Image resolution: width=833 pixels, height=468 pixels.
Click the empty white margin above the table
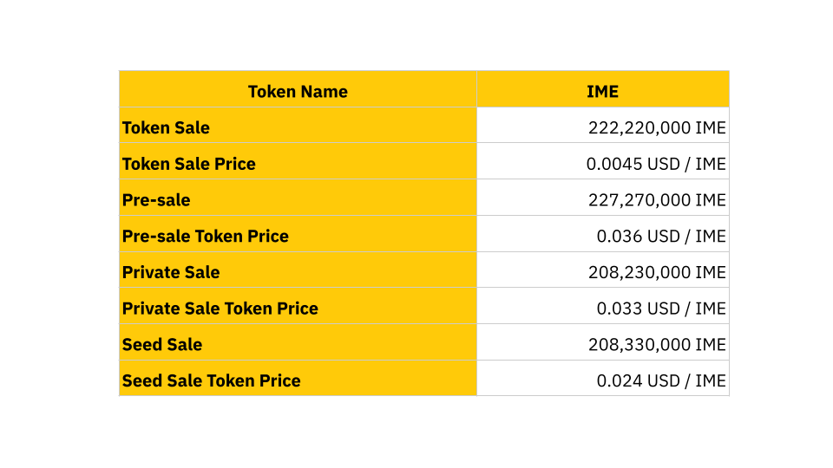tap(416, 35)
